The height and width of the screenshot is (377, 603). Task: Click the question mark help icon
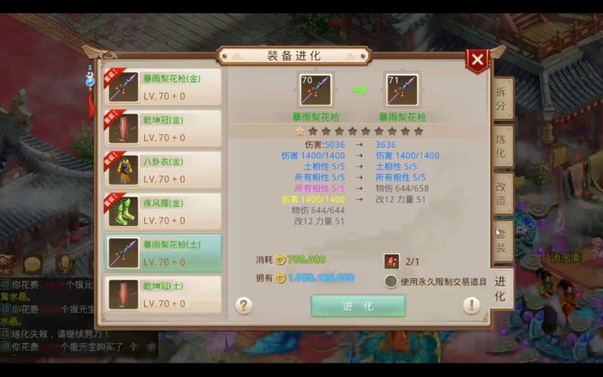pos(243,306)
